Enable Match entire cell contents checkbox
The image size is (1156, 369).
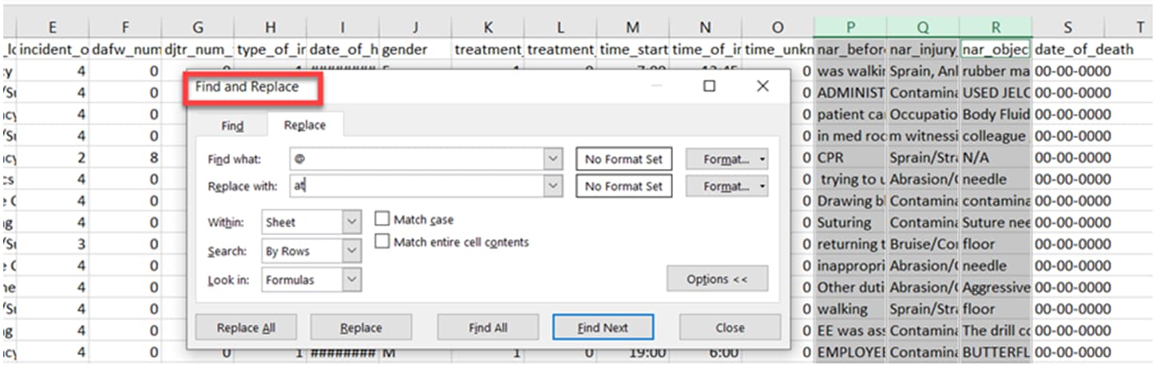[x=382, y=241]
